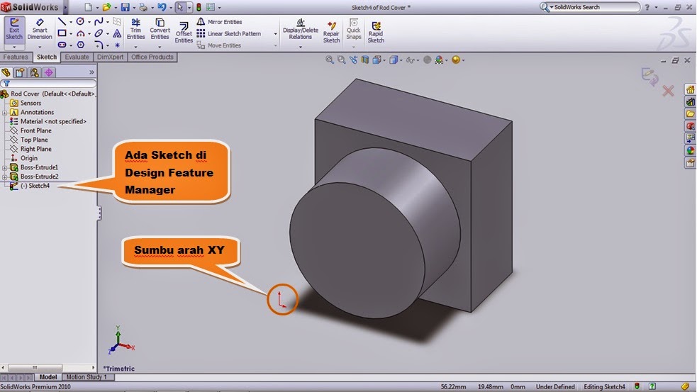The image size is (697, 392).
Task: Start the Rapid Sketch tool
Action: coord(376,32)
